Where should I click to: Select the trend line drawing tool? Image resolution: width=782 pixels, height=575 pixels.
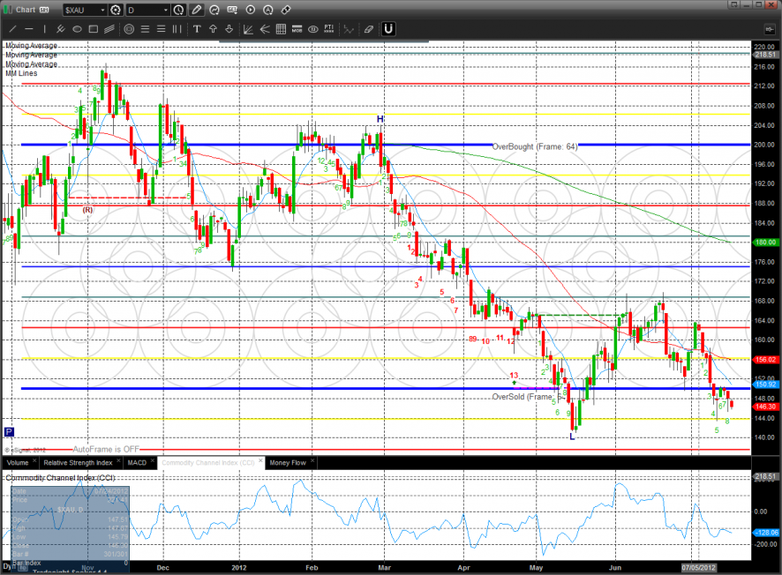point(11,29)
